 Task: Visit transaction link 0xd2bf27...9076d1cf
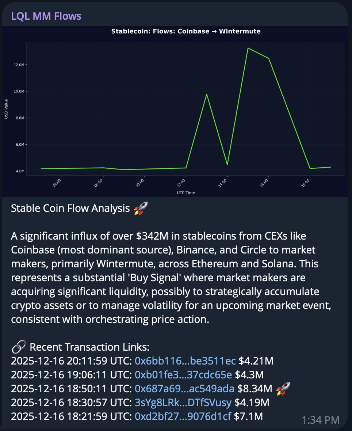pos(183,416)
